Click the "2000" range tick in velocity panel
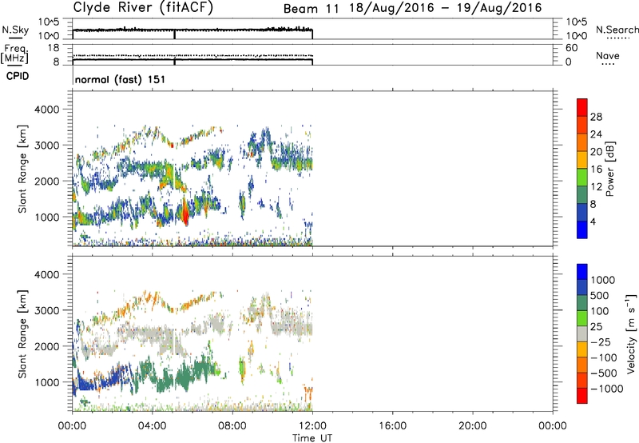The image size is (639, 443). (x=47, y=346)
